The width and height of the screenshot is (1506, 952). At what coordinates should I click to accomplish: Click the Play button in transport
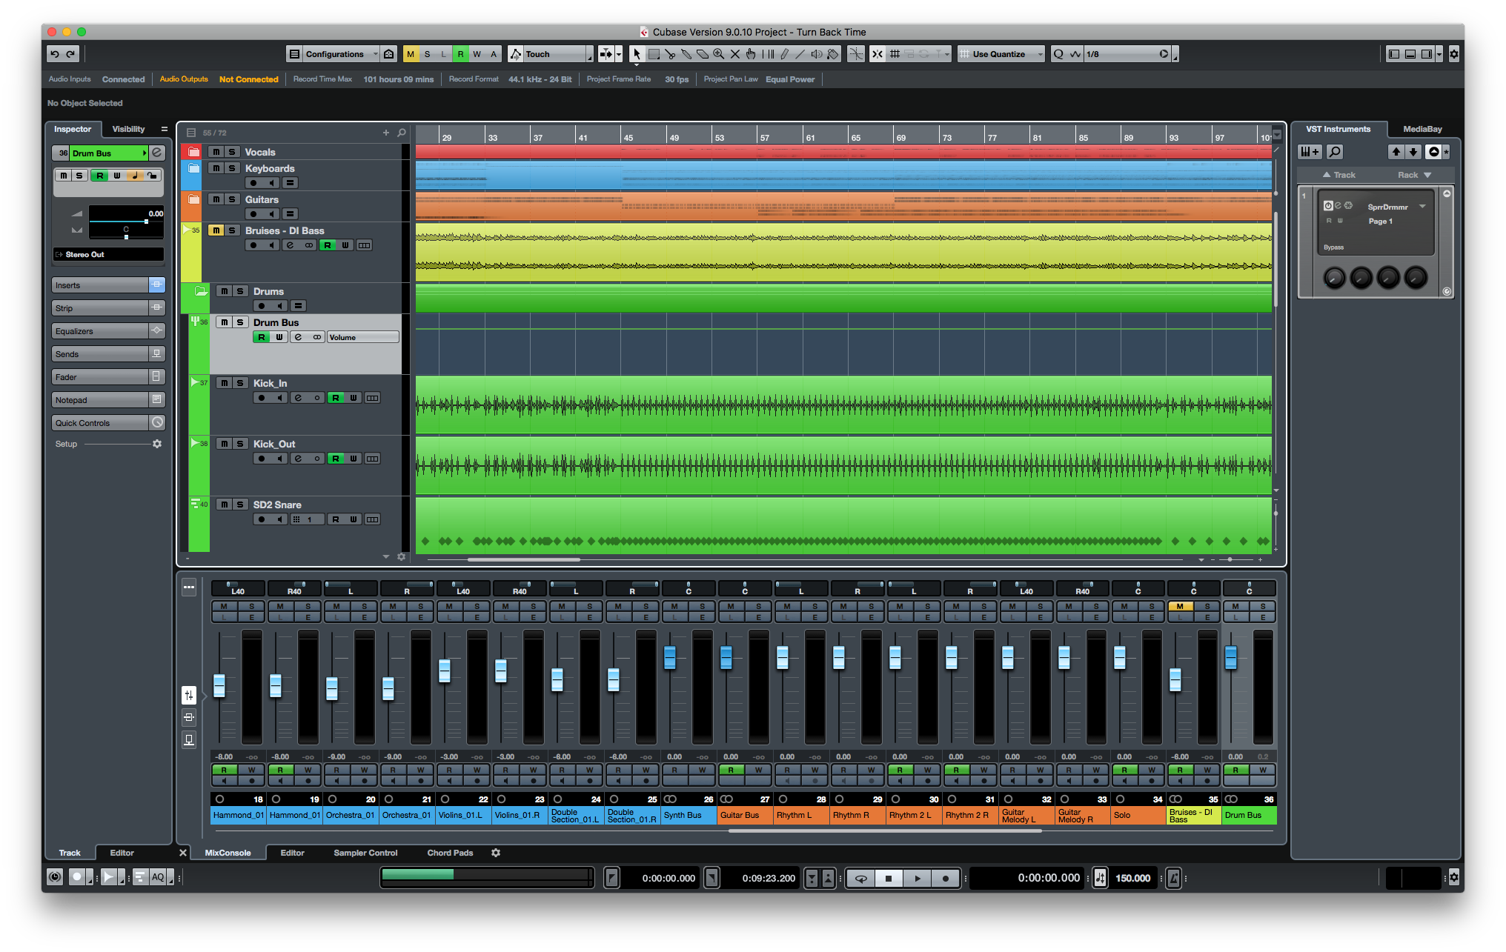click(x=917, y=879)
